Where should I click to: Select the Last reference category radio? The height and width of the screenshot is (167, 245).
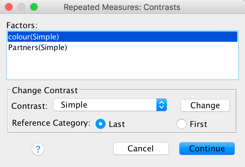101,124
